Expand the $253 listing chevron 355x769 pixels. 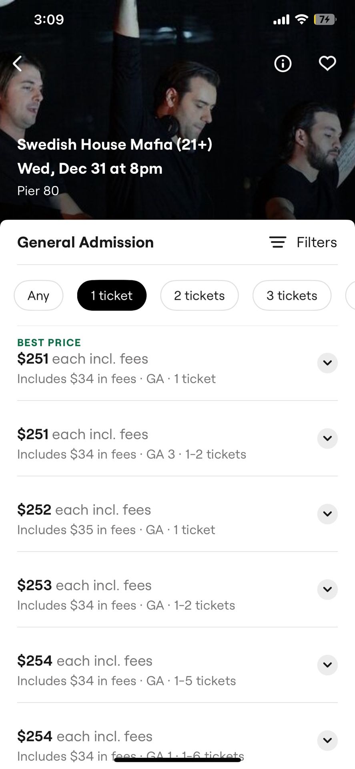(327, 589)
